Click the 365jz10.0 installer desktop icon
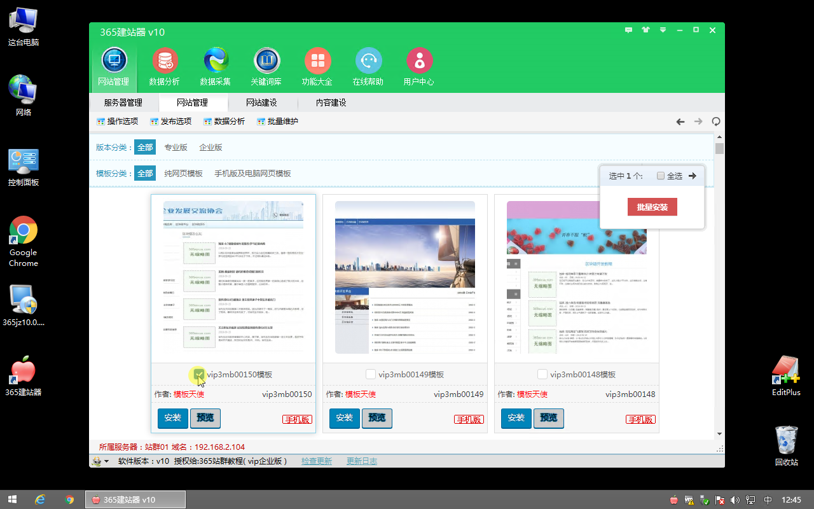Screen dimensions: 814x509 pyautogui.click(x=24, y=305)
